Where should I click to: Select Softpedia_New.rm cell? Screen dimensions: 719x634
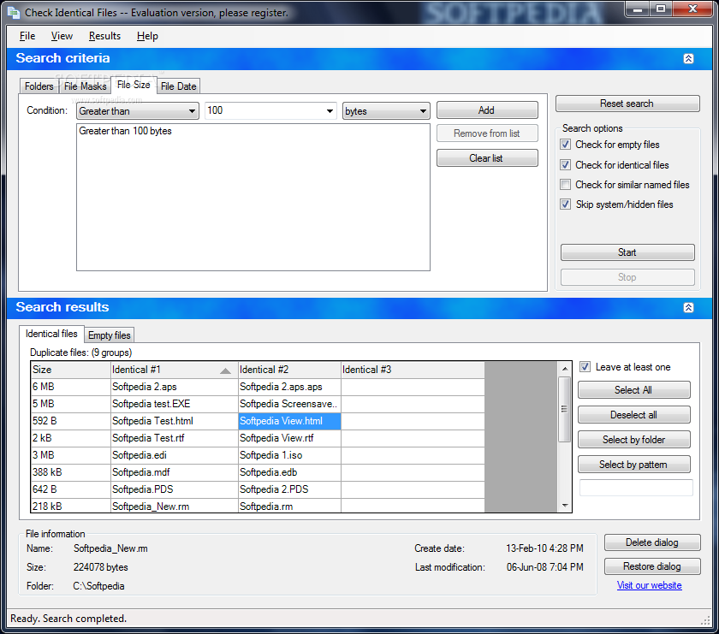pos(175,507)
